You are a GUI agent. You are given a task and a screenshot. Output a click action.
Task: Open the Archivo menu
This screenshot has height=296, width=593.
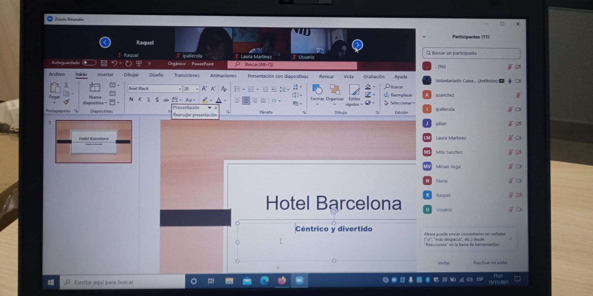(x=57, y=74)
